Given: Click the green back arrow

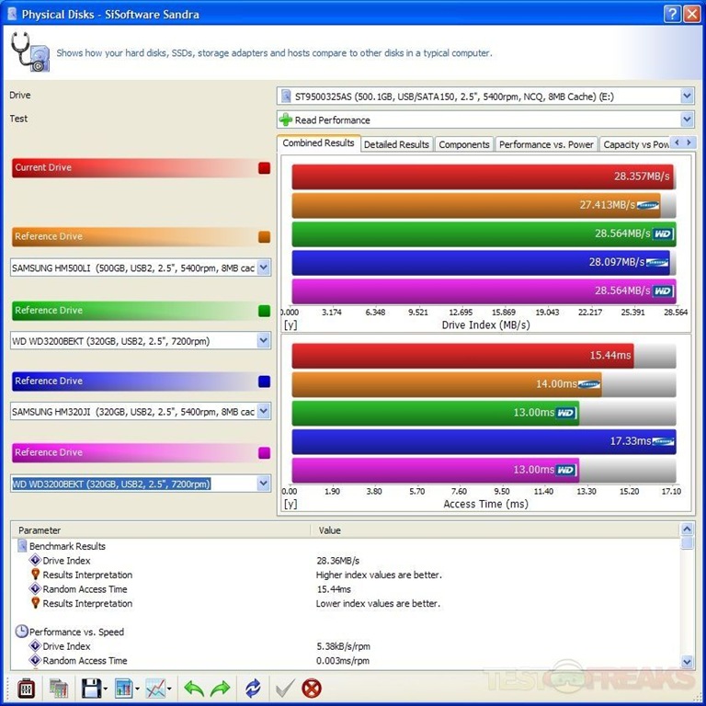Looking at the screenshot, I should pos(194,688).
